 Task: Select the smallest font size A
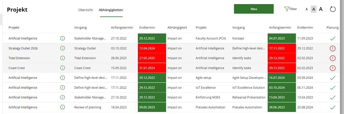(x=307, y=9)
